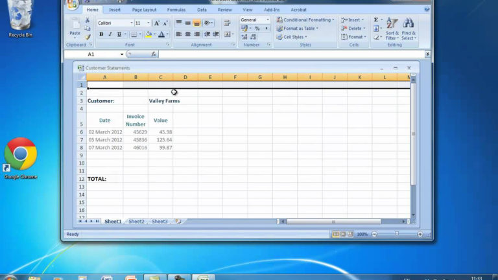This screenshot has height=280, width=498.
Task: Toggle italic formatting
Action: (110, 34)
